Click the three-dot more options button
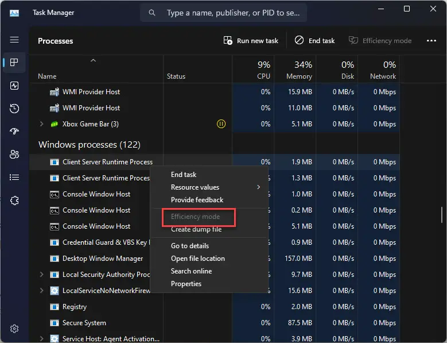The width and height of the screenshot is (447, 343). click(x=432, y=41)
